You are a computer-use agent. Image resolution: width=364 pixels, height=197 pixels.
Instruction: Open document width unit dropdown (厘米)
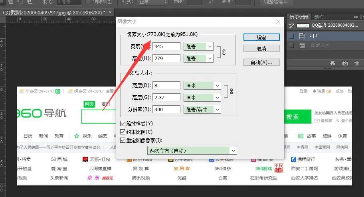pyautogui.click(x=202, y=86)
